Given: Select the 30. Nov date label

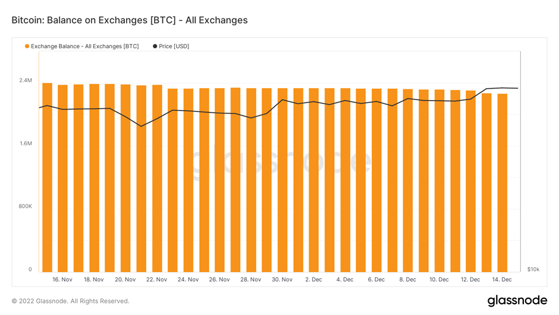Looking at the screenshot, I should 282,279.
